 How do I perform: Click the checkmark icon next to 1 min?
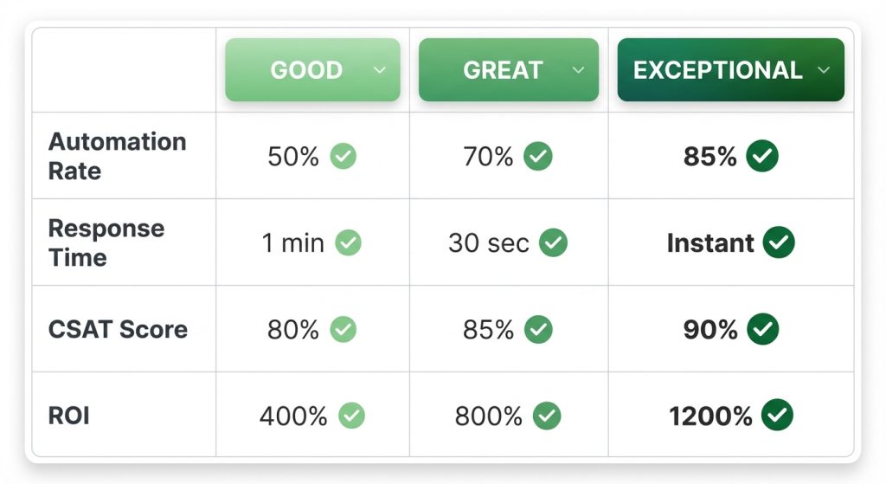tap(349, 243)
